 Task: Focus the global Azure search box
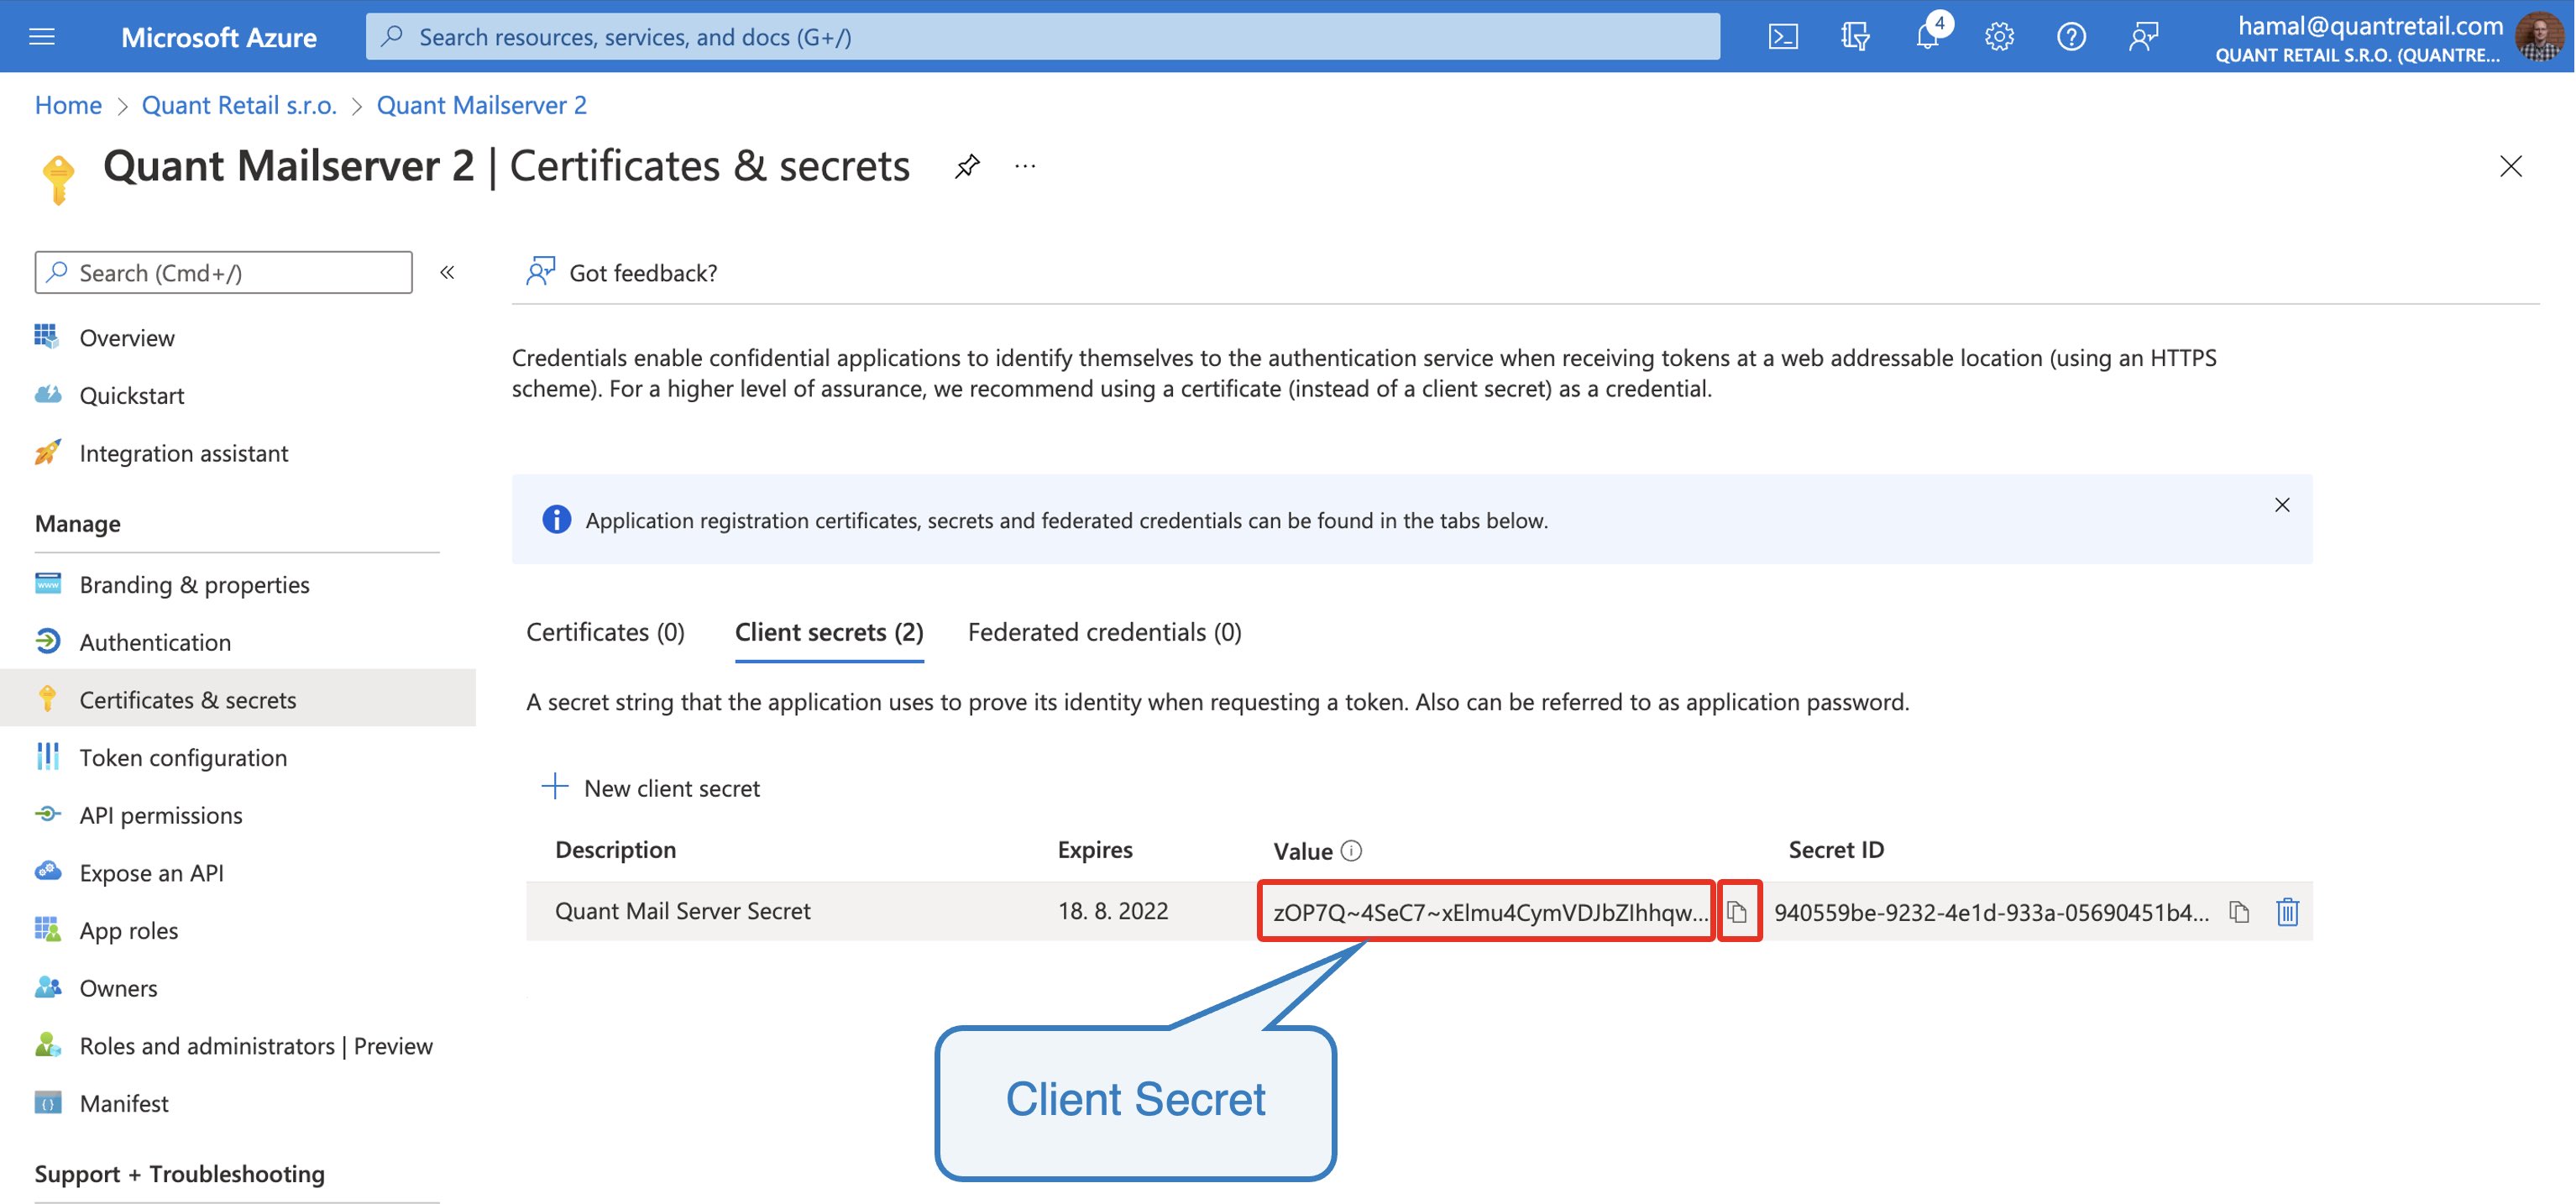click(x=1043, y=37)
